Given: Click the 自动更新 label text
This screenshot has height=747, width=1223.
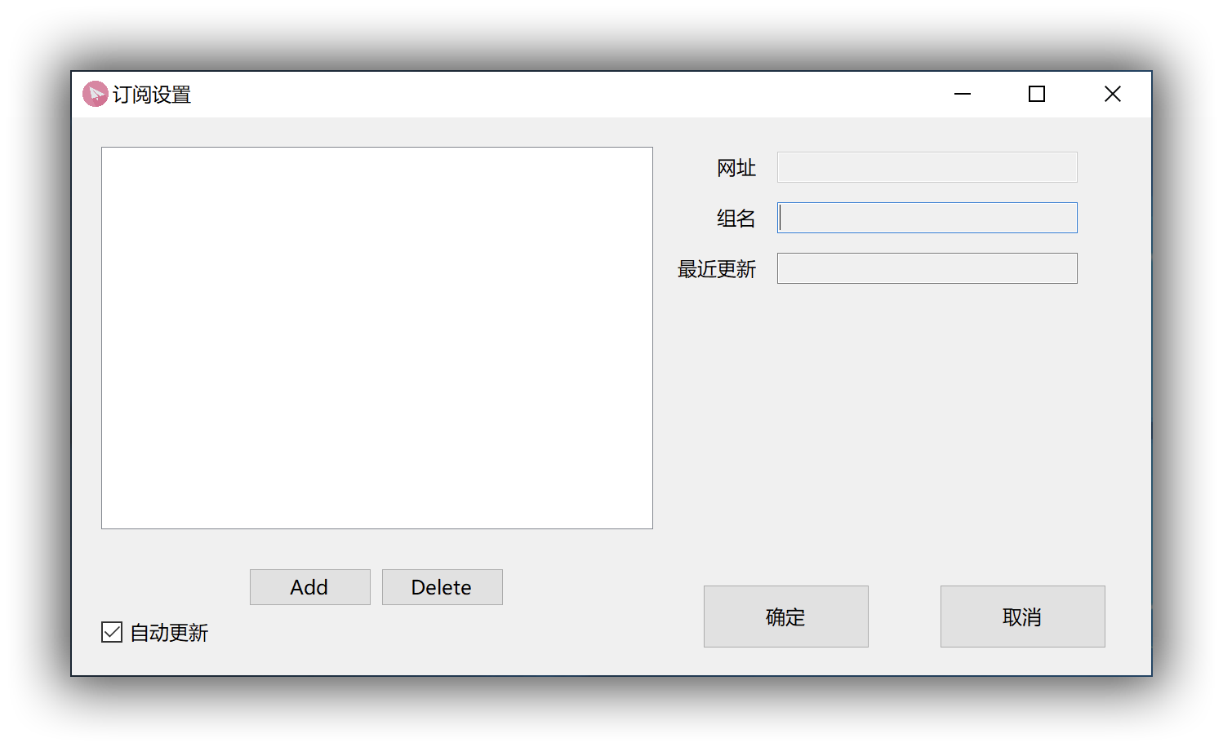Looking at the screenshot, I should tap(168, 633).
